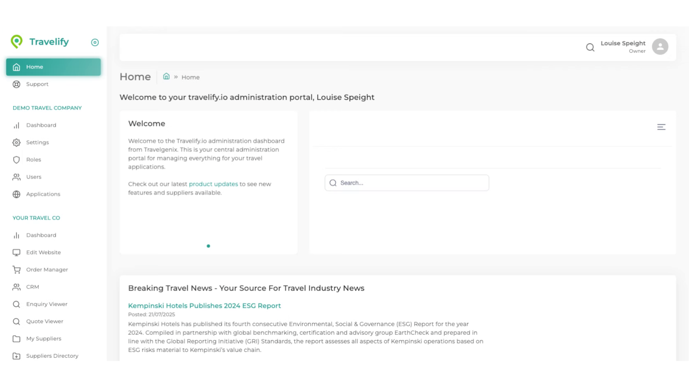Click the Travelify logo pin icon
The image size is (689, 387).
tap(17, 42)
